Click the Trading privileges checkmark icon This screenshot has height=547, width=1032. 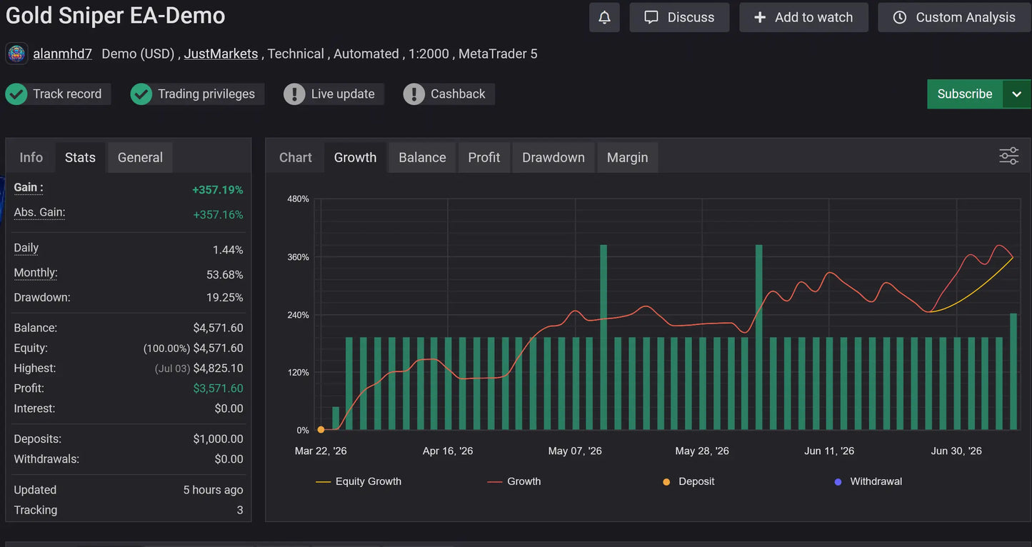click(x=141, y=94)
